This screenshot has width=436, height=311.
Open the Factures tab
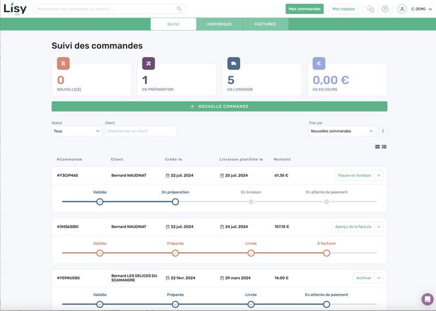pos(266,24)
